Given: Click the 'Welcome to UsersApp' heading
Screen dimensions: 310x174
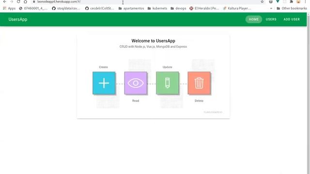Looking at the screenshot, I should coord(153,41).
